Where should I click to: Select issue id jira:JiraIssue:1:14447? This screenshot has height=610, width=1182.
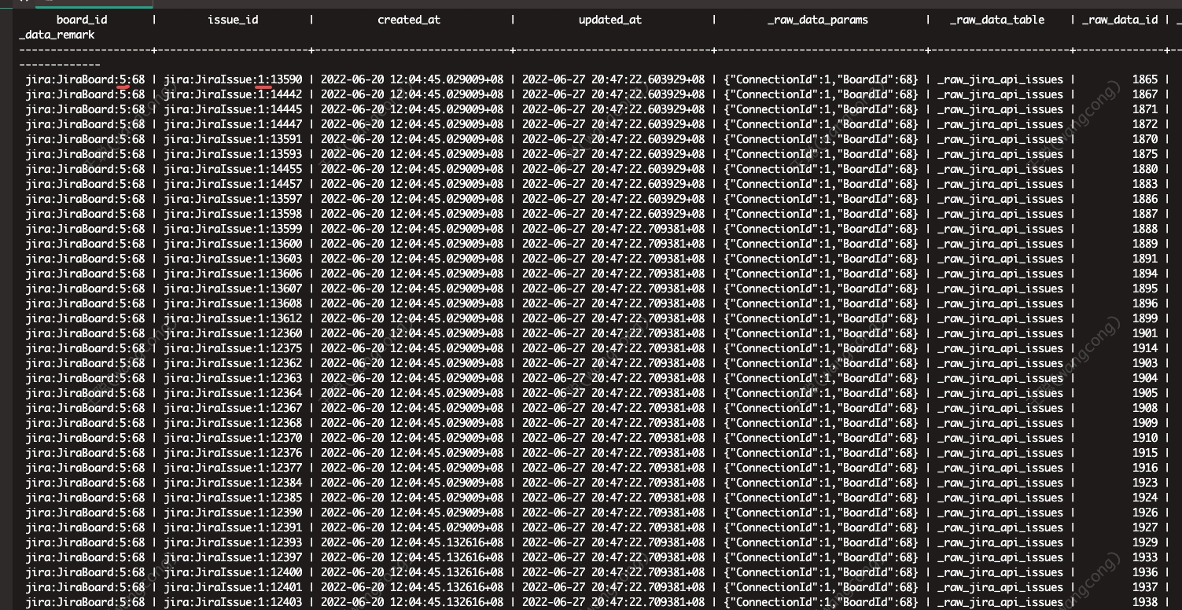click(x=233, y=124)
